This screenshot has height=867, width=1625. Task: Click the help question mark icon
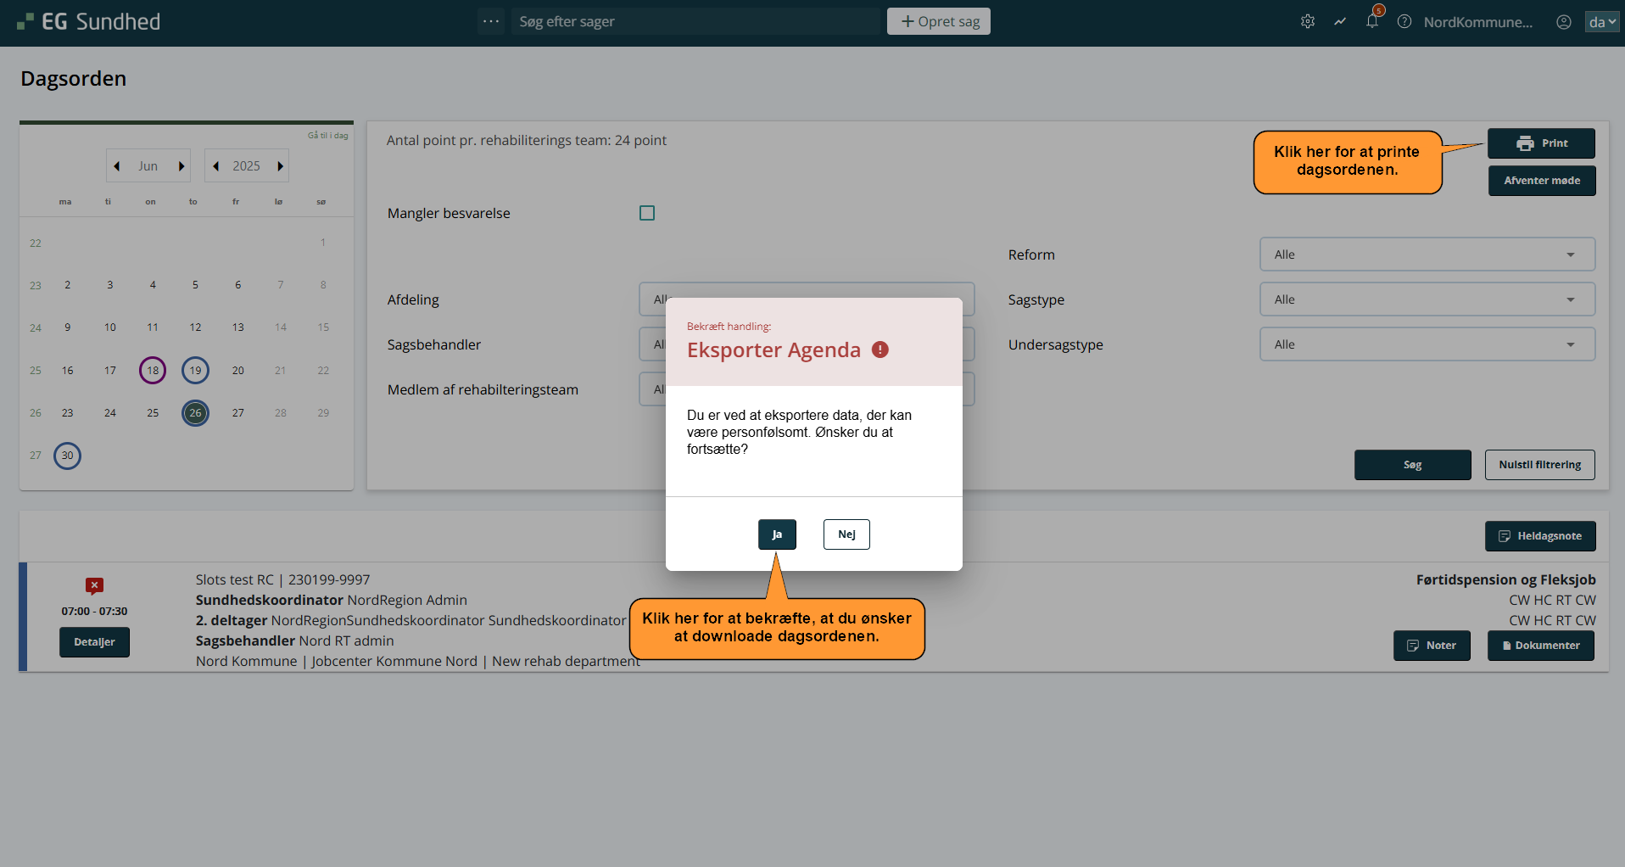[1404, 22]
